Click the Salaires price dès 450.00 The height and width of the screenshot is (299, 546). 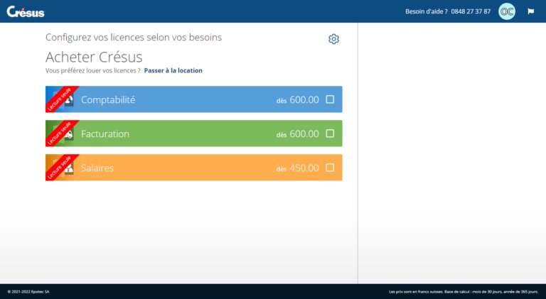coord(298,168)
